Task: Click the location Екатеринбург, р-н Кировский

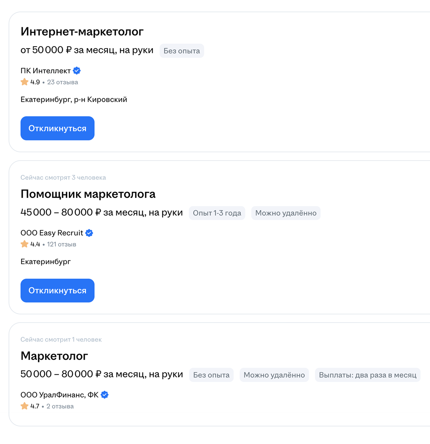Action: pyautogui.click(x=74, y=99)
